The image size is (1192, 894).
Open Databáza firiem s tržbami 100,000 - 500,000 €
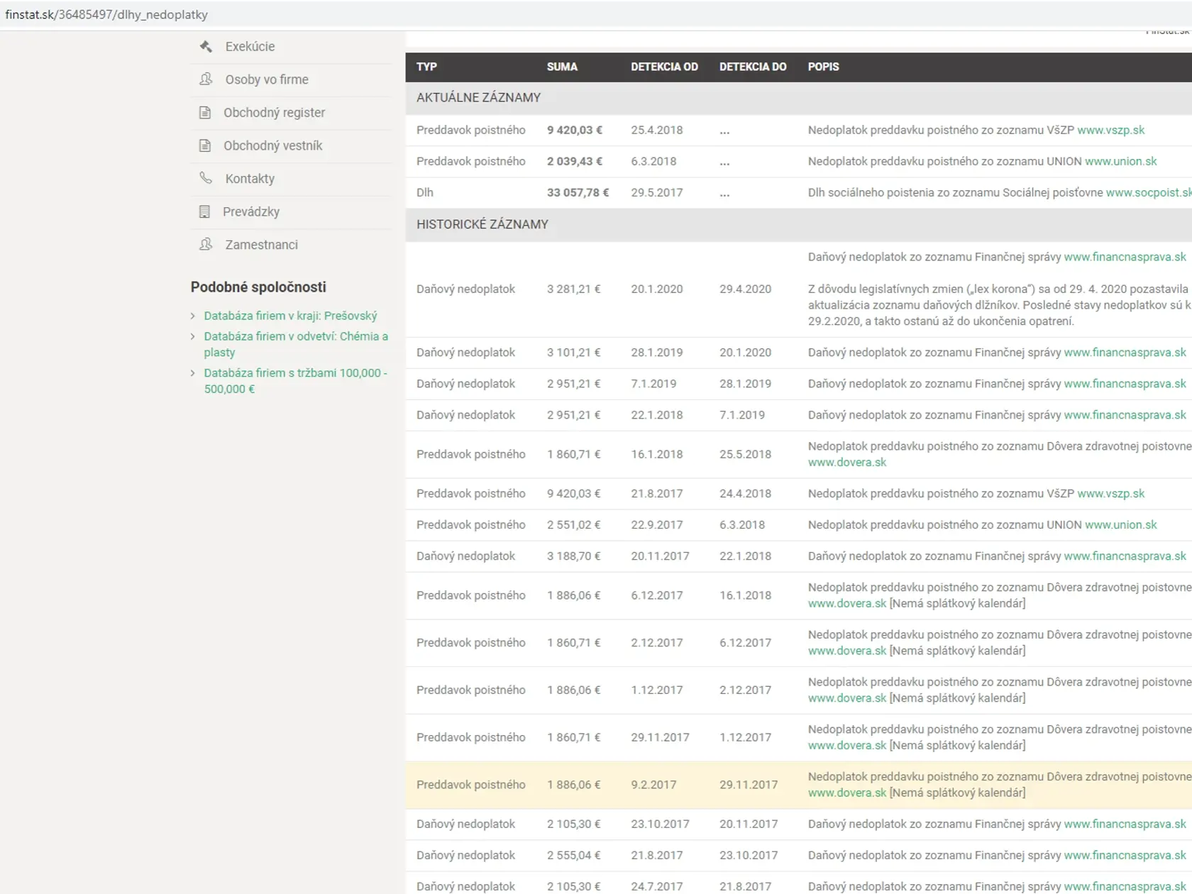pos(296,380)
